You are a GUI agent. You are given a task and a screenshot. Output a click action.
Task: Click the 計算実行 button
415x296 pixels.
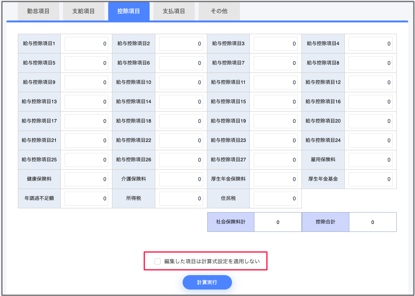(x=207, y=282)
